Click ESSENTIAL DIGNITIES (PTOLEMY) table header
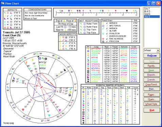Screen dimensions: 162x127 [110, 85]
